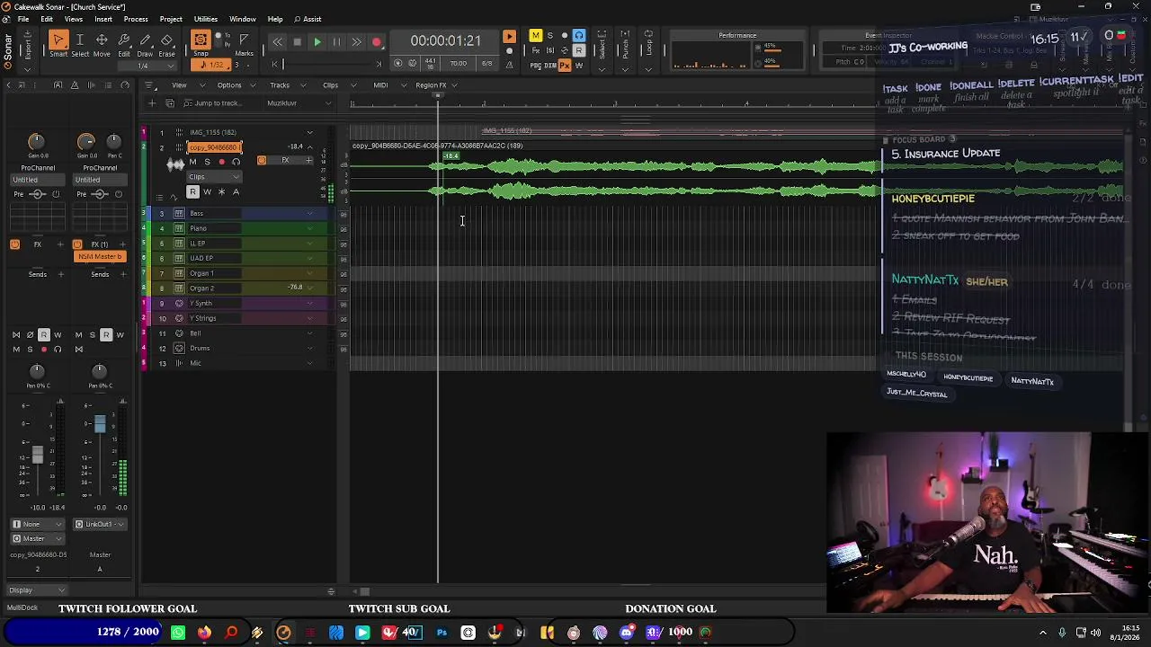The width and height of the screenshot is (1151, 647).
Task: Open the Utilities menu
Action: pos(205,19)
